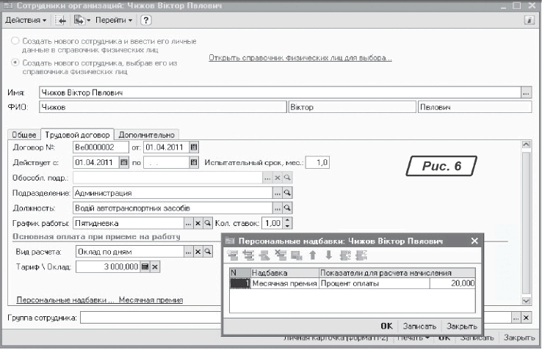
Task: Click 'Открыть справочник физических лиц для выбора' link
Action: (x=300, y=57)
